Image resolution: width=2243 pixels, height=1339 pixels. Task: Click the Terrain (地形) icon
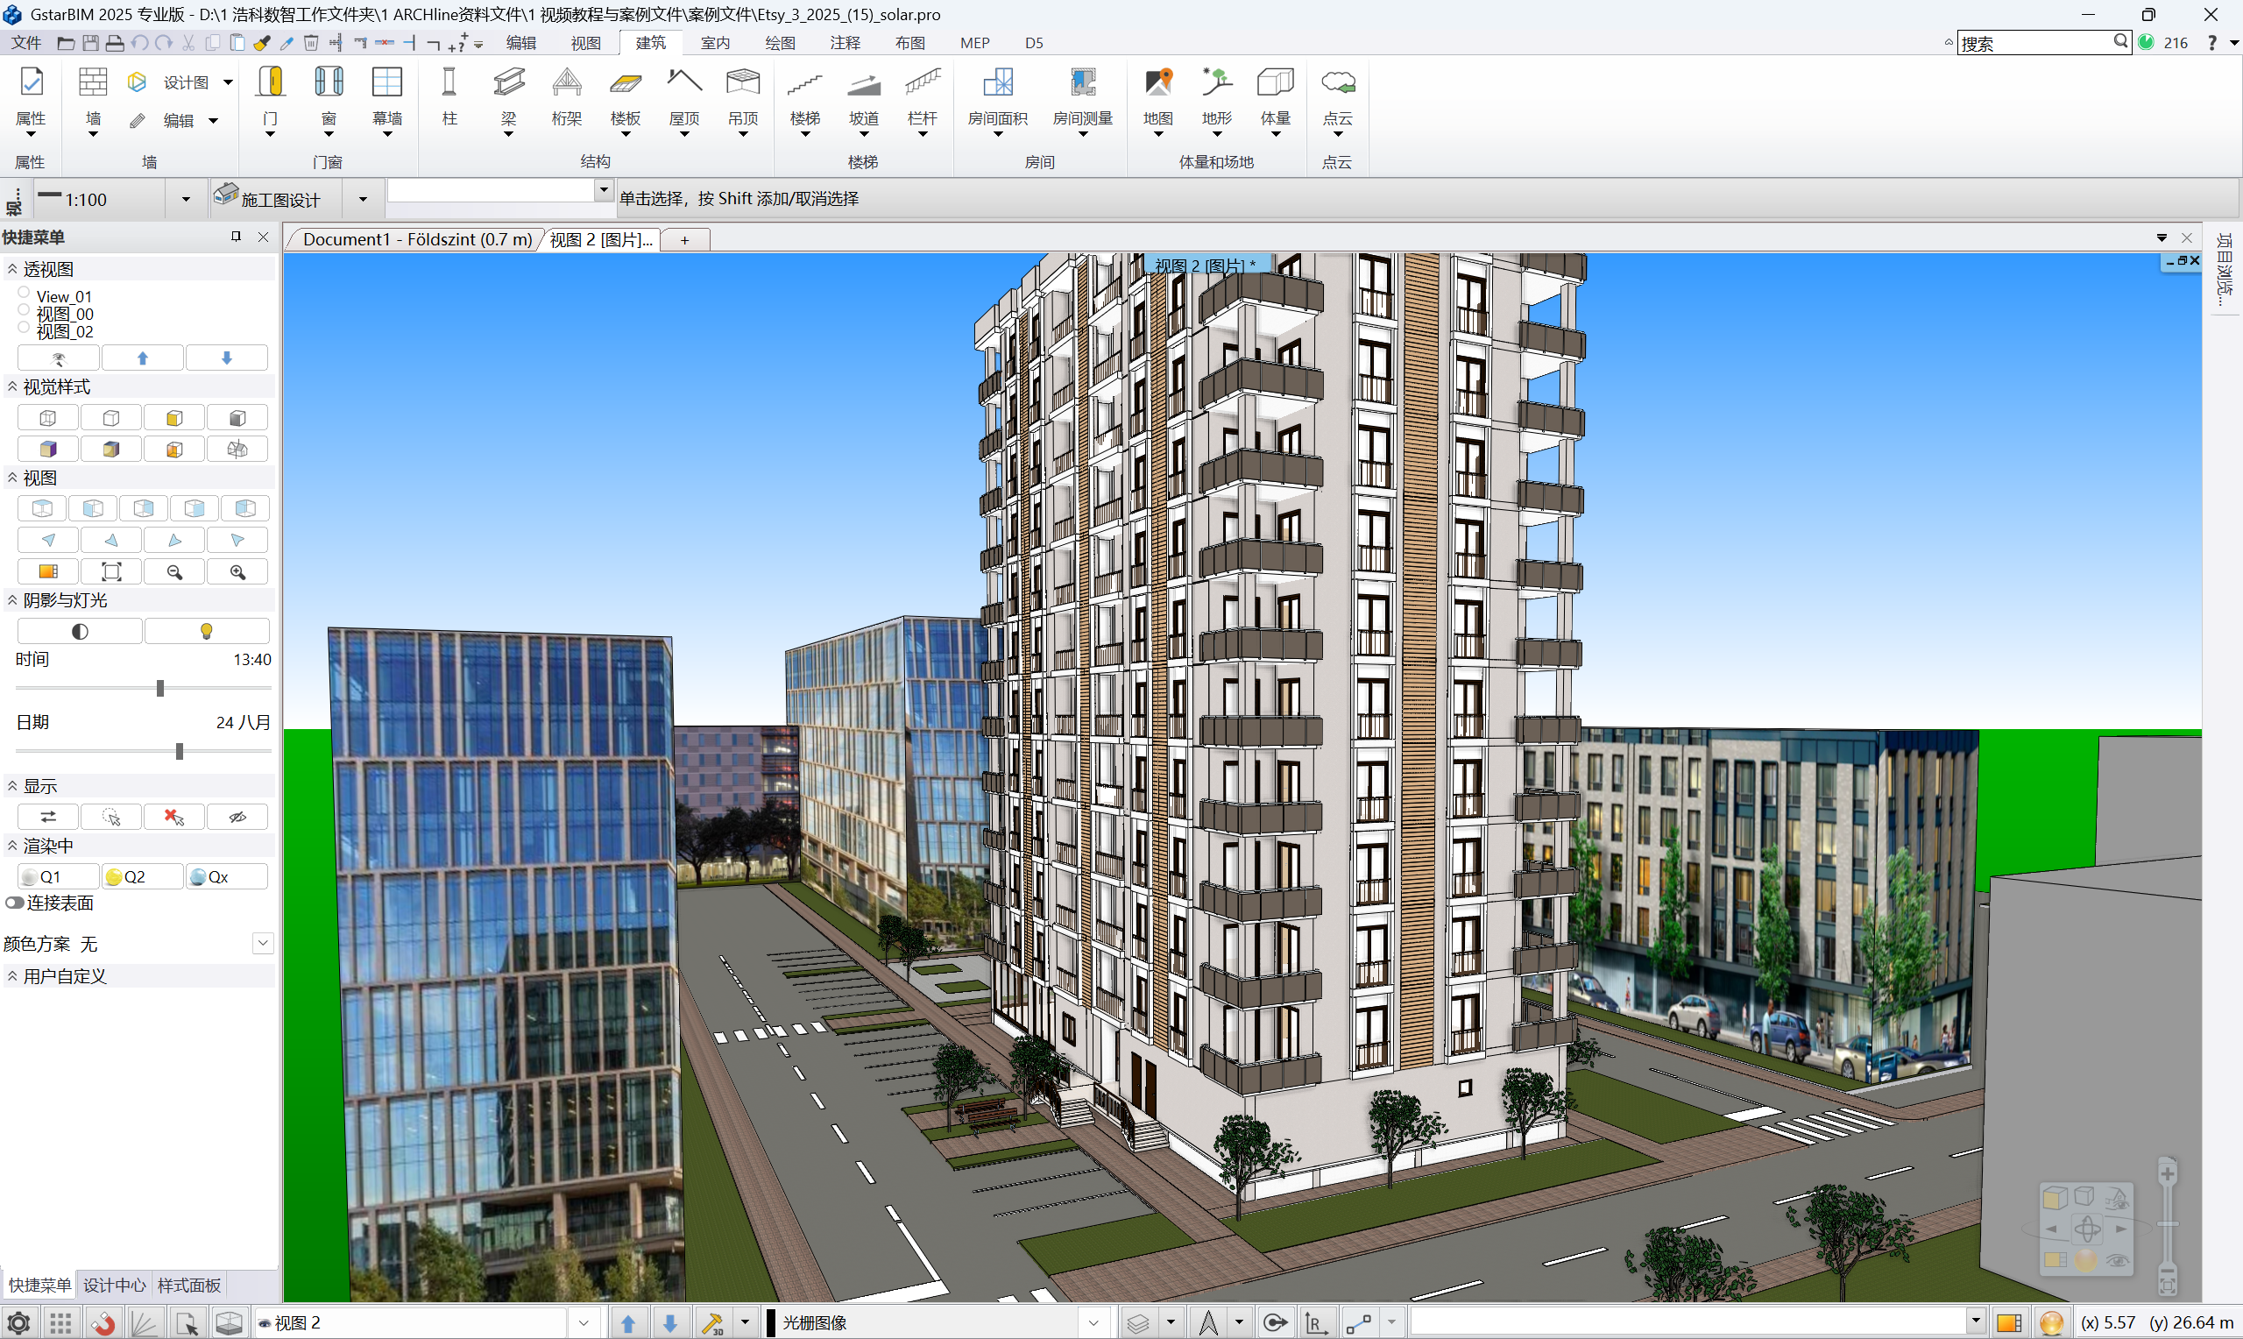(1216, 83)
